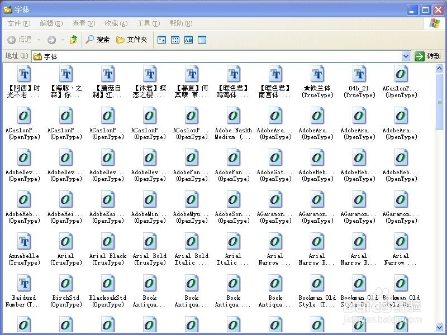Select the Arial Bold Italic font
Image resolution: width=447 pixels, height=335 pixels.
tap(192, 249)
